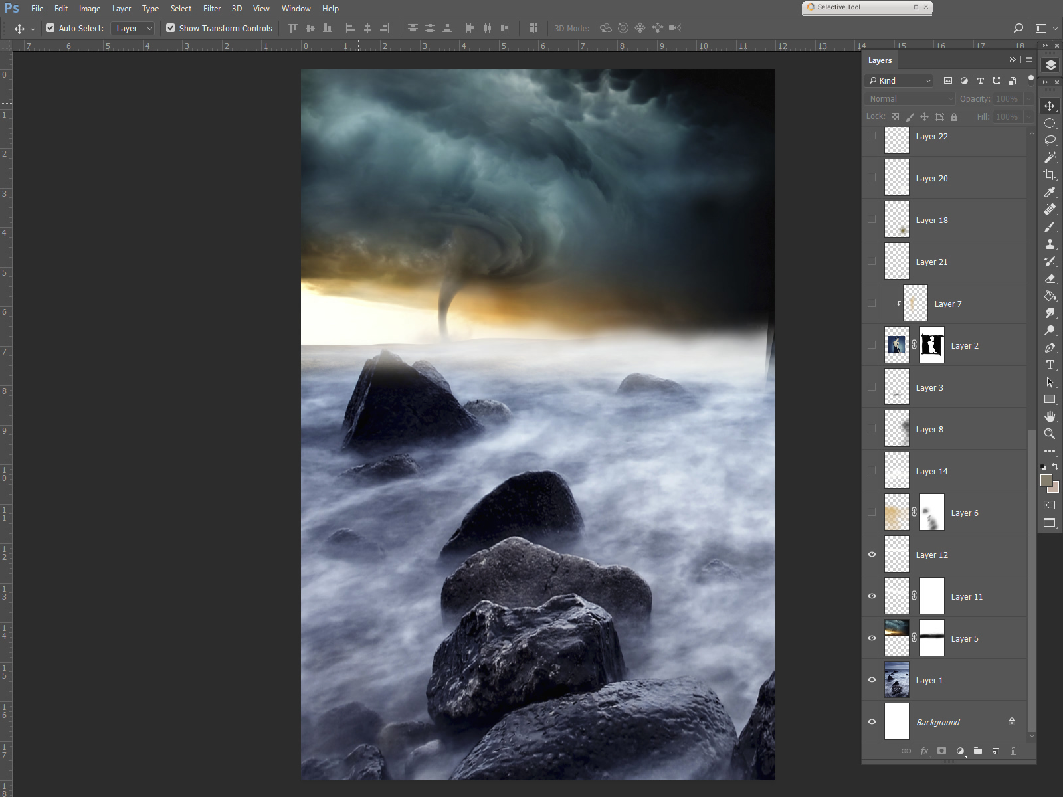
Task: Delete layer using trash icon
Action: [1013, 751]
